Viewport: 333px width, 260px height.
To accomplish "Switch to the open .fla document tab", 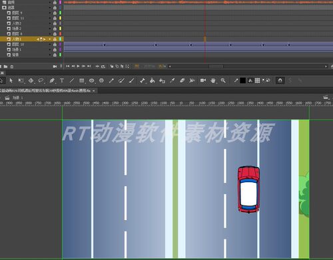I will point(45,90).
